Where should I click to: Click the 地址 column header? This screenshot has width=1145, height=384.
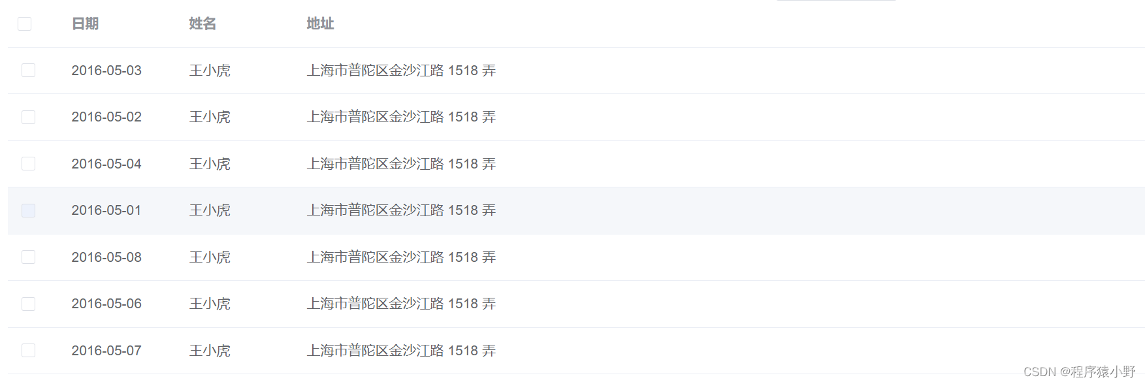(320, 24)
